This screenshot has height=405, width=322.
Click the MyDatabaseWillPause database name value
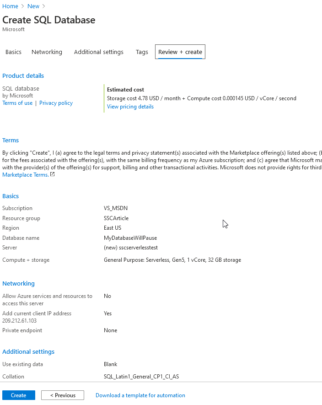tap(130, 238)
